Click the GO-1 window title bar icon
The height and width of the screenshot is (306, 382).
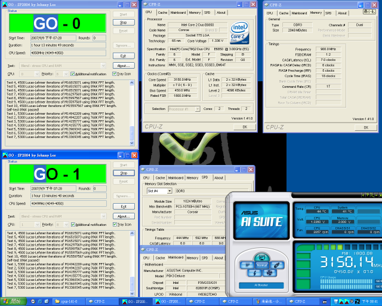click(5, 155)
